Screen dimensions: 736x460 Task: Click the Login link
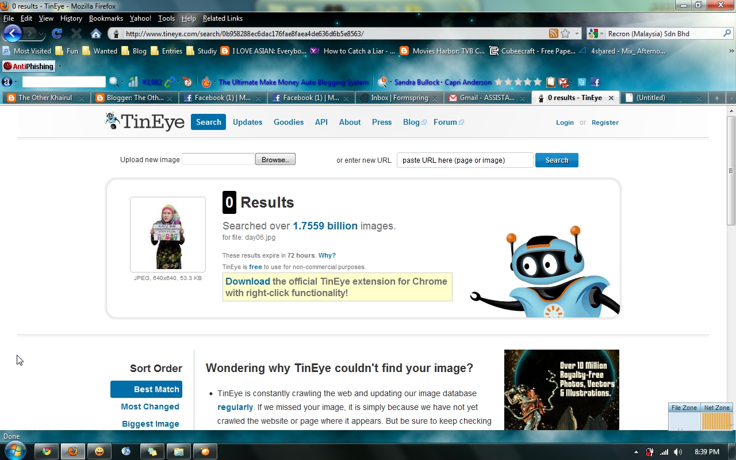(565, 122)
